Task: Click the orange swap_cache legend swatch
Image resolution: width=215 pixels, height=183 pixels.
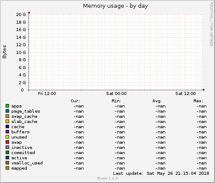Action: click(x=7, y=116)
